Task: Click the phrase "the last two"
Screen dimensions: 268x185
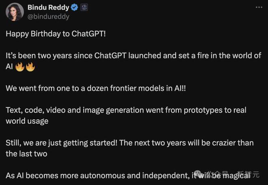Action: pos(26,154)
